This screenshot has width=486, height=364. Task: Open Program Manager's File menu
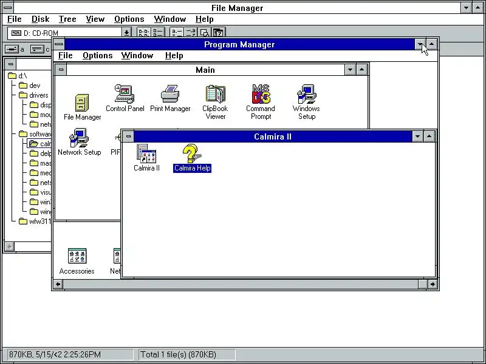click(66, 55)
